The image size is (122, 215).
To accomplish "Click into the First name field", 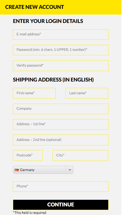I will point(34,93).
